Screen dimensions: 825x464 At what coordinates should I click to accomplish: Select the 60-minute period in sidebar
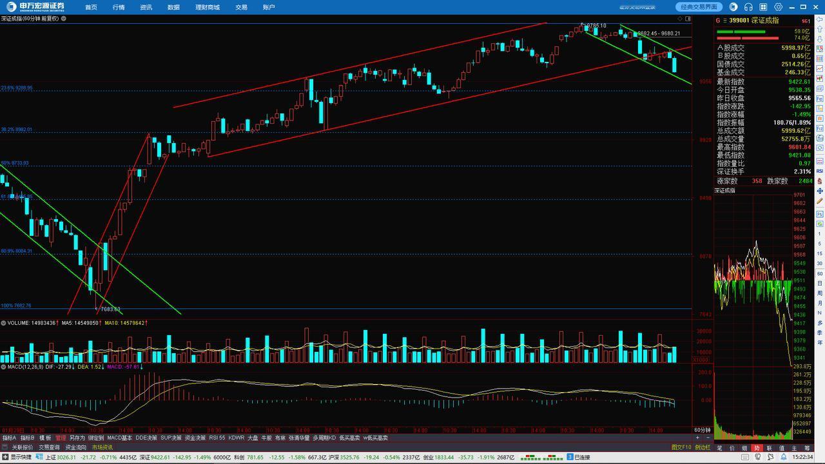(819, 273)
